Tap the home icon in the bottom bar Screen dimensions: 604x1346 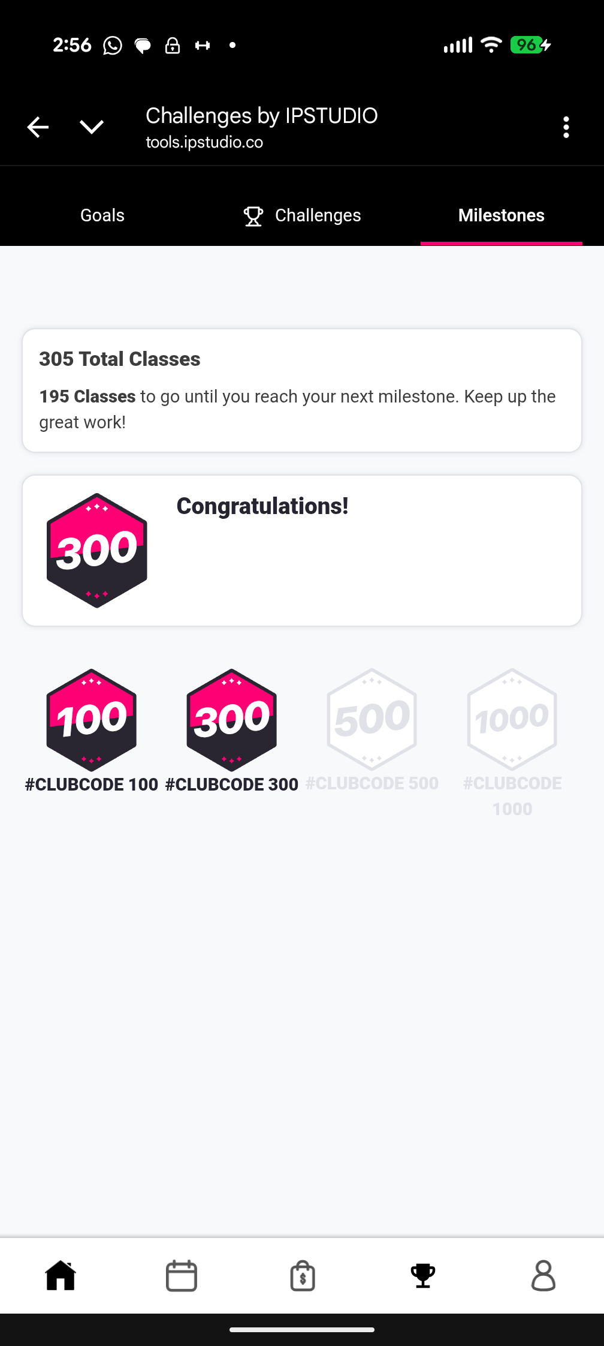click(x=61, y=1275)
